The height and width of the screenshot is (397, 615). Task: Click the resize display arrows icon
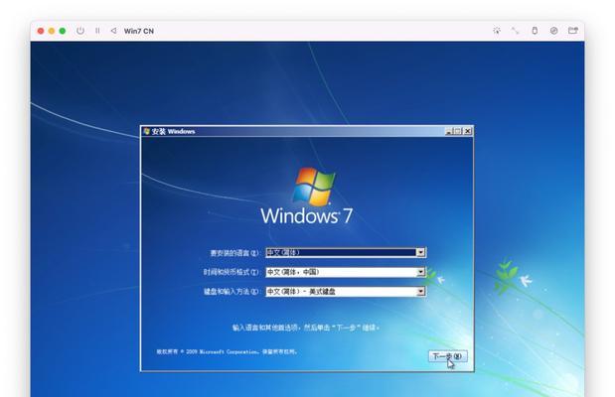tap(515, 31)
